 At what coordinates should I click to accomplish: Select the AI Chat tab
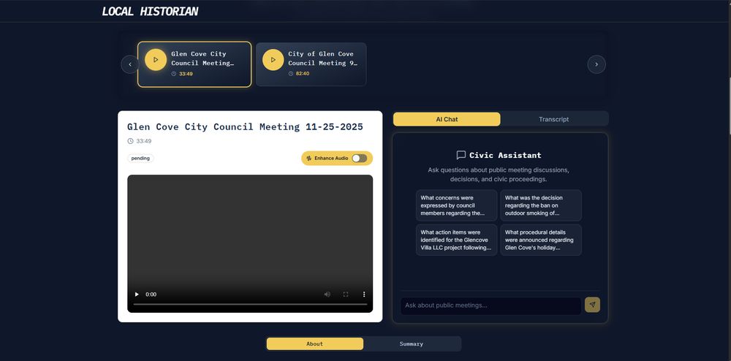(447, 119)
